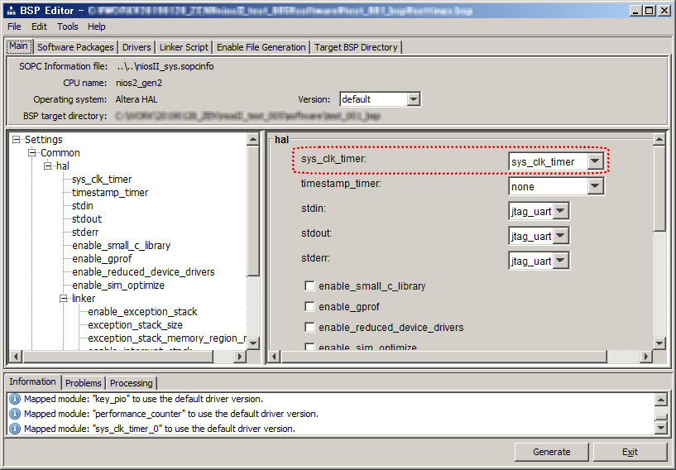Click the information log scroll down arrow

[661, 428]
